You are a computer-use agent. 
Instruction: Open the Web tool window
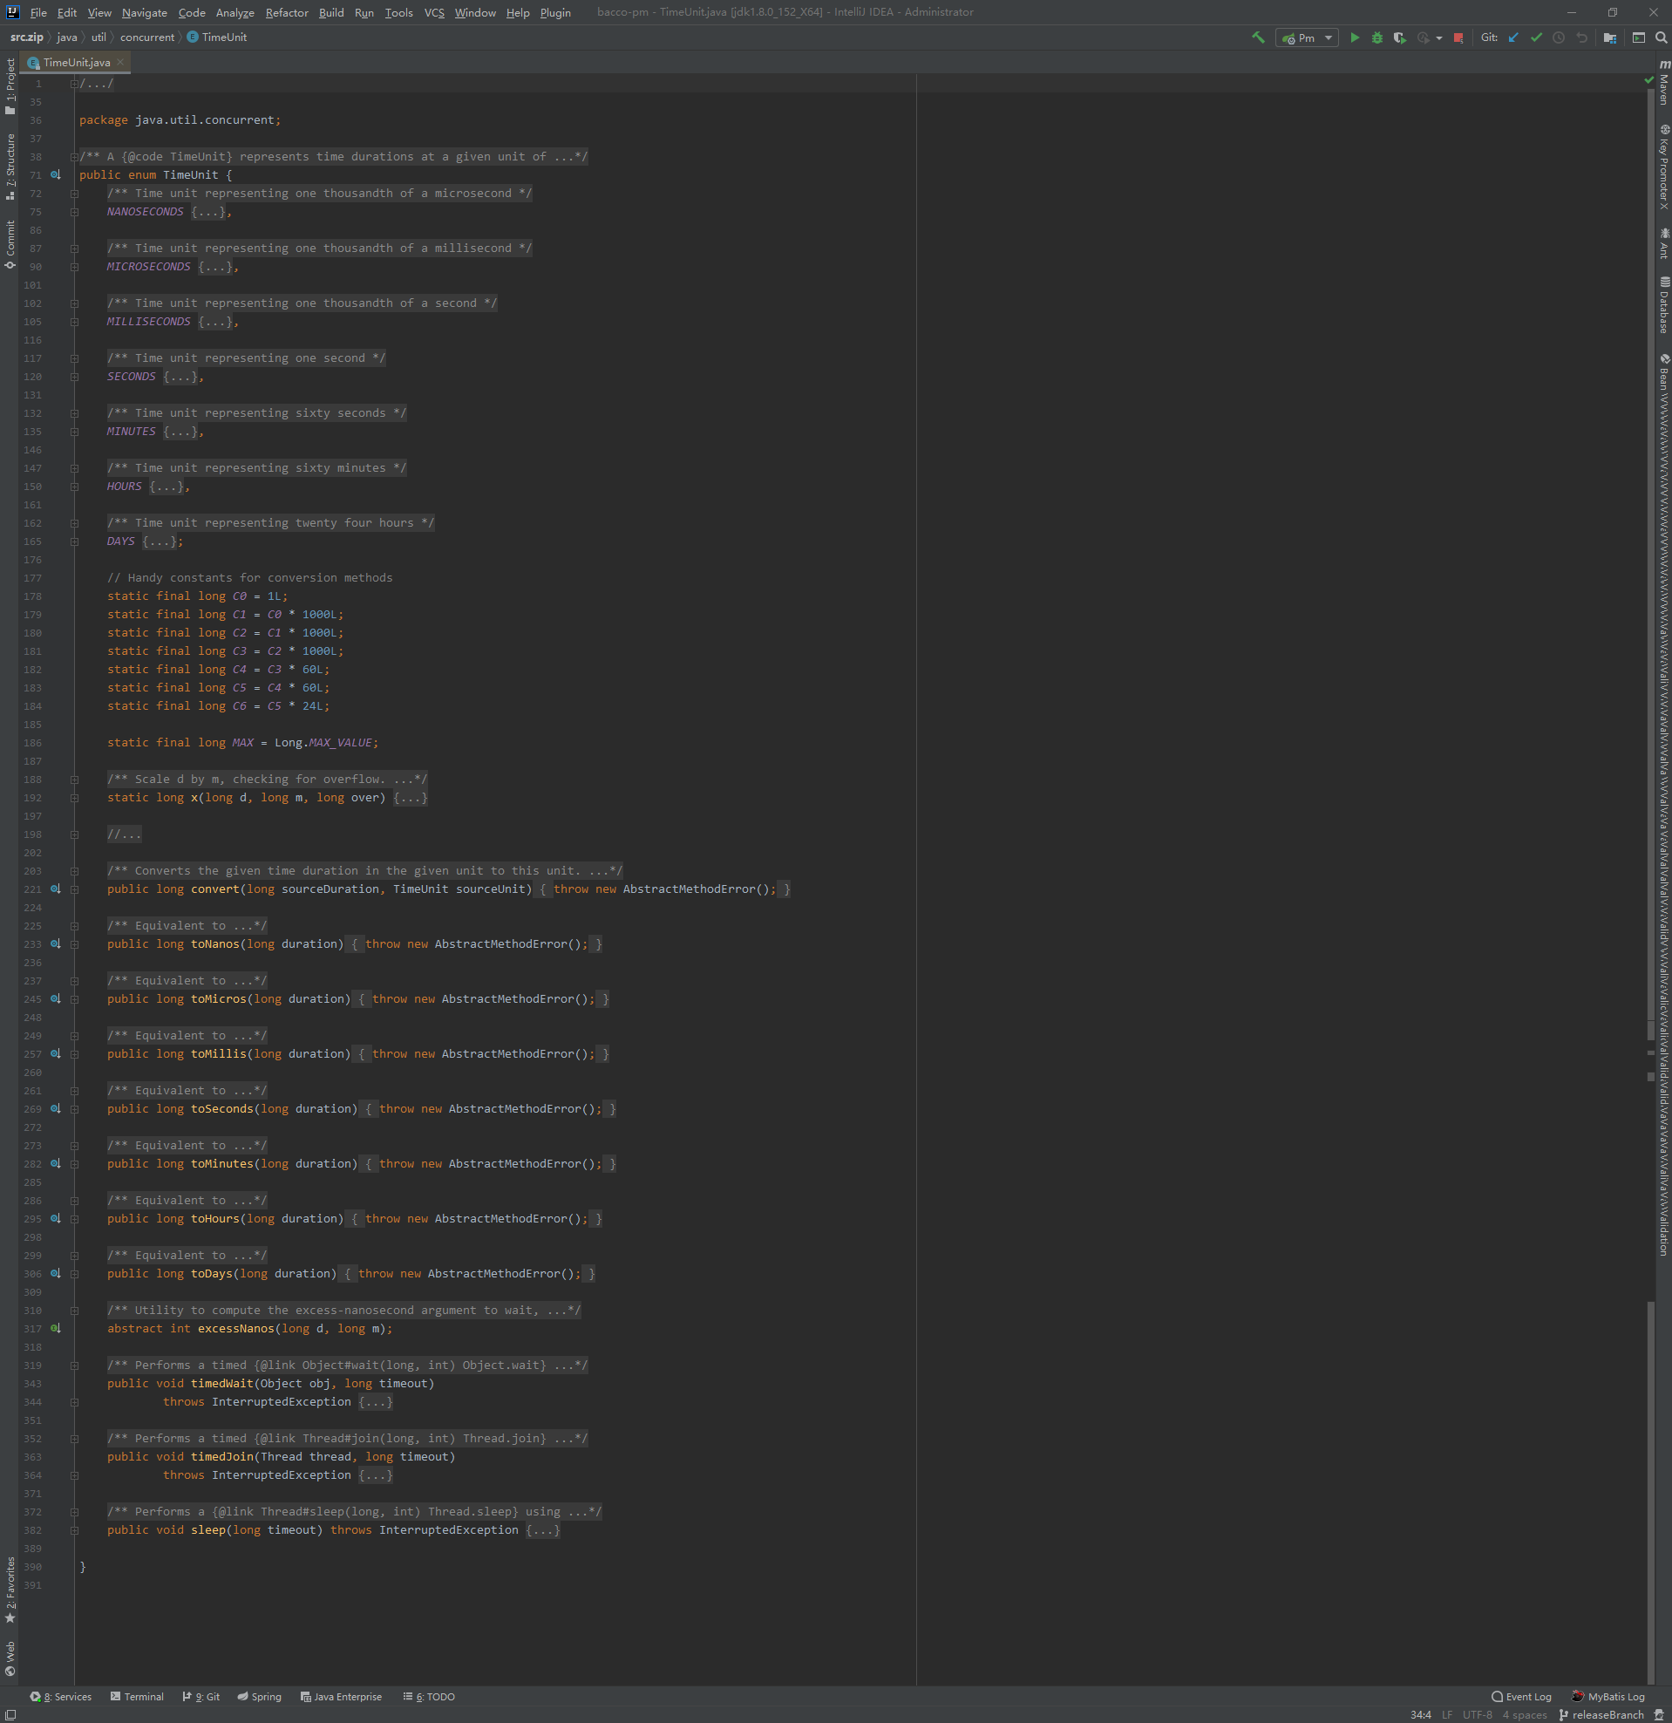coord(10,1658)
